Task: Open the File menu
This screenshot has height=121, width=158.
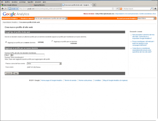Action: [2, 2]
